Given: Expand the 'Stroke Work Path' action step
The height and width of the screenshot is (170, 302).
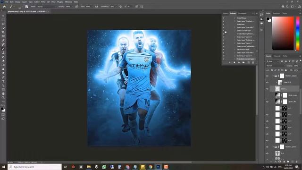Looking at the screenshot, I should point(235,50).
